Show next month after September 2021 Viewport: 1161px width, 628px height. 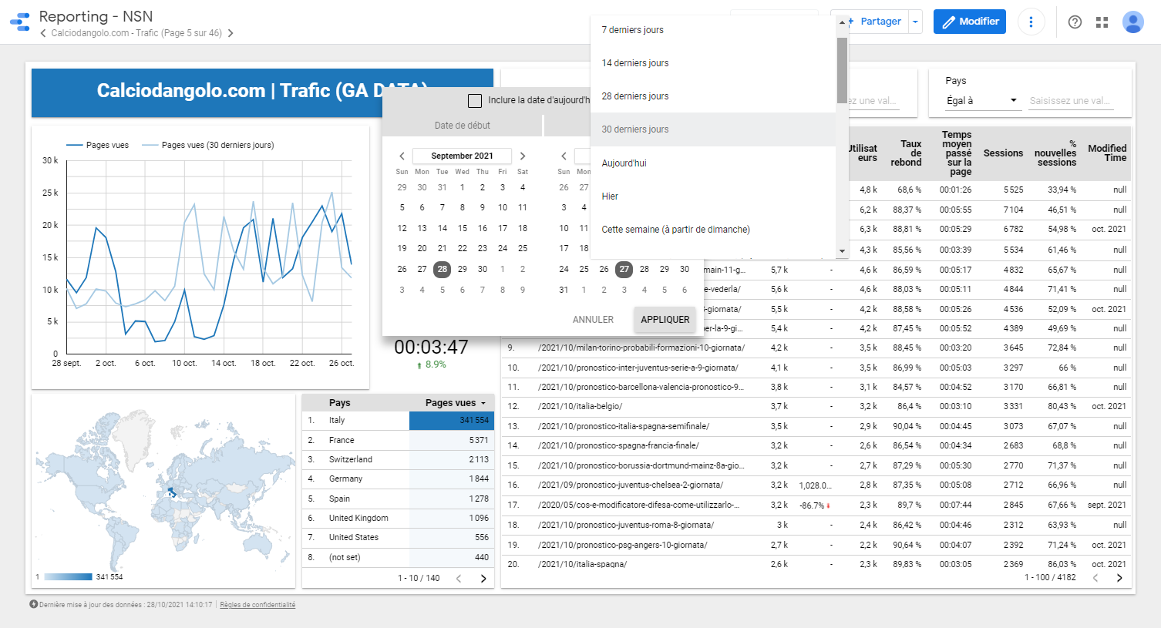point(523,156)
